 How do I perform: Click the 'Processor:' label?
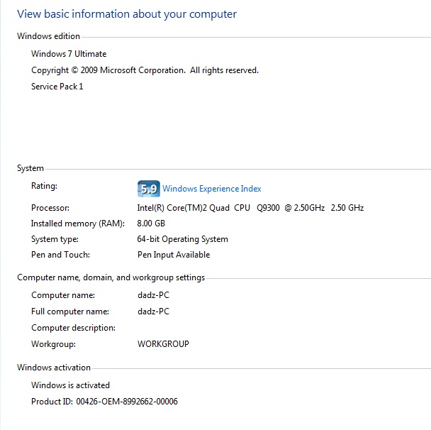tap(50, 208)
